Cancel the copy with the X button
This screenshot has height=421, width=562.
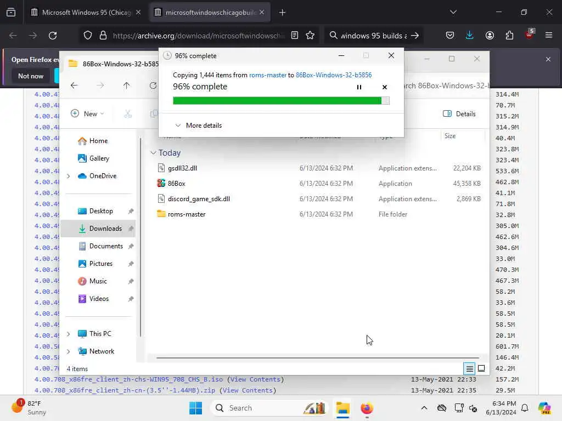coord(385,87)
